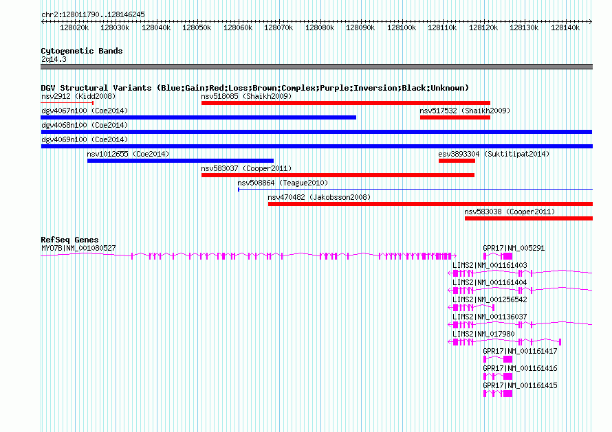This screenshot has width=612, height=432.
Task: Click the red nsv583038 loss bar
Action: click(529, 218)
